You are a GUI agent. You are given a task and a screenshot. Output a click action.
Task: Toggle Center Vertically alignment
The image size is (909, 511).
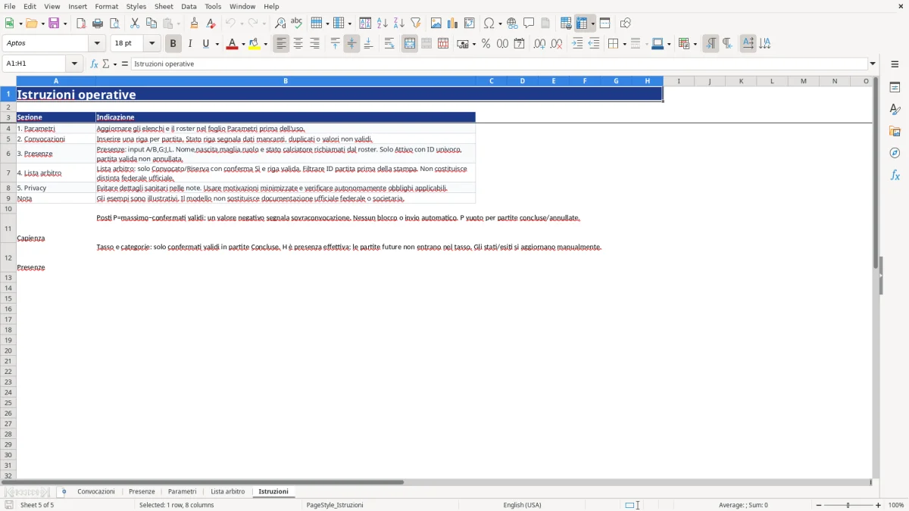pyautogui.click(x=352, y=44)
